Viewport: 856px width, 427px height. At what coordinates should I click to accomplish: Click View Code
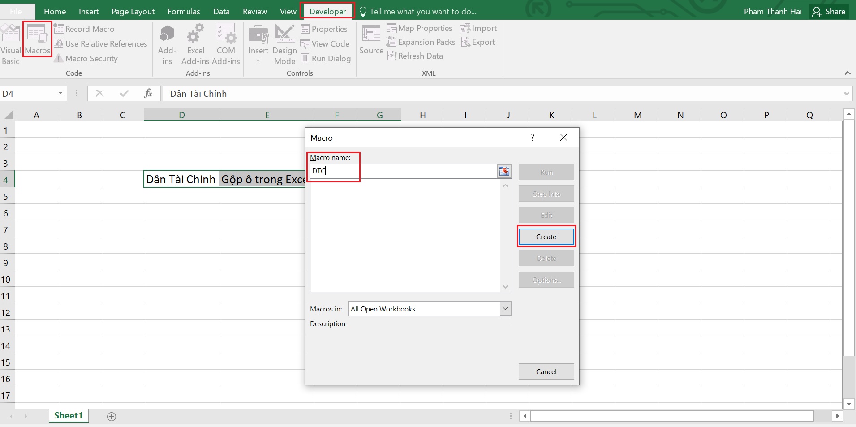click(325, 44)
